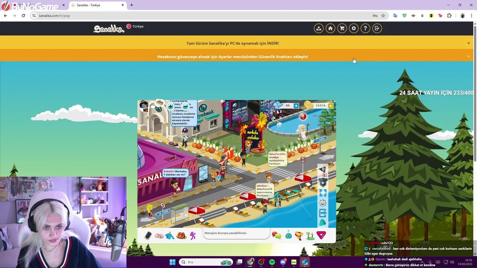Viewport: 477px width, 268px height.
Task: Switch to the Sanalika - Türkiye tab
Action: click(97, 5)
